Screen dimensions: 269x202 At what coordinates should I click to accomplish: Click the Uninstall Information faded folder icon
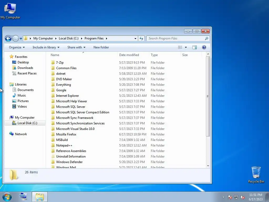53,156
